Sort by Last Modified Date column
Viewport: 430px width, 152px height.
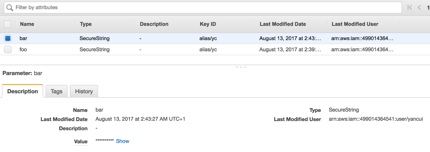(283, 24)
